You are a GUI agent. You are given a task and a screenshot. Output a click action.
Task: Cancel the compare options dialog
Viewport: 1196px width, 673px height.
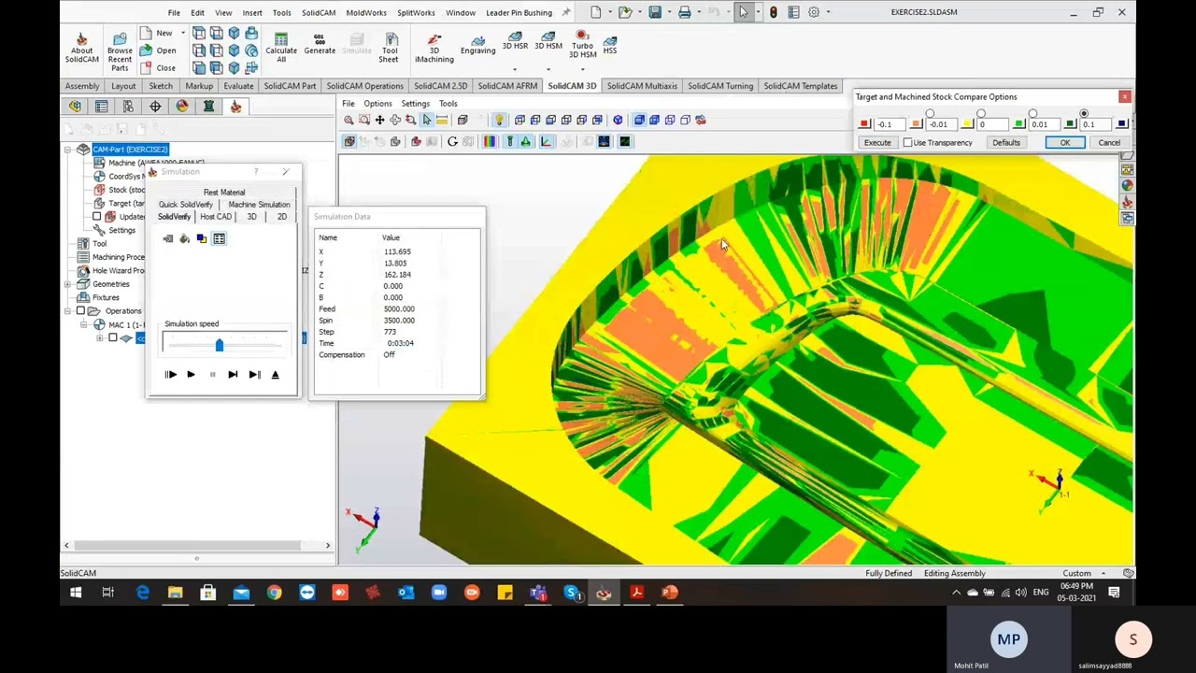[x=1109, y=143]
